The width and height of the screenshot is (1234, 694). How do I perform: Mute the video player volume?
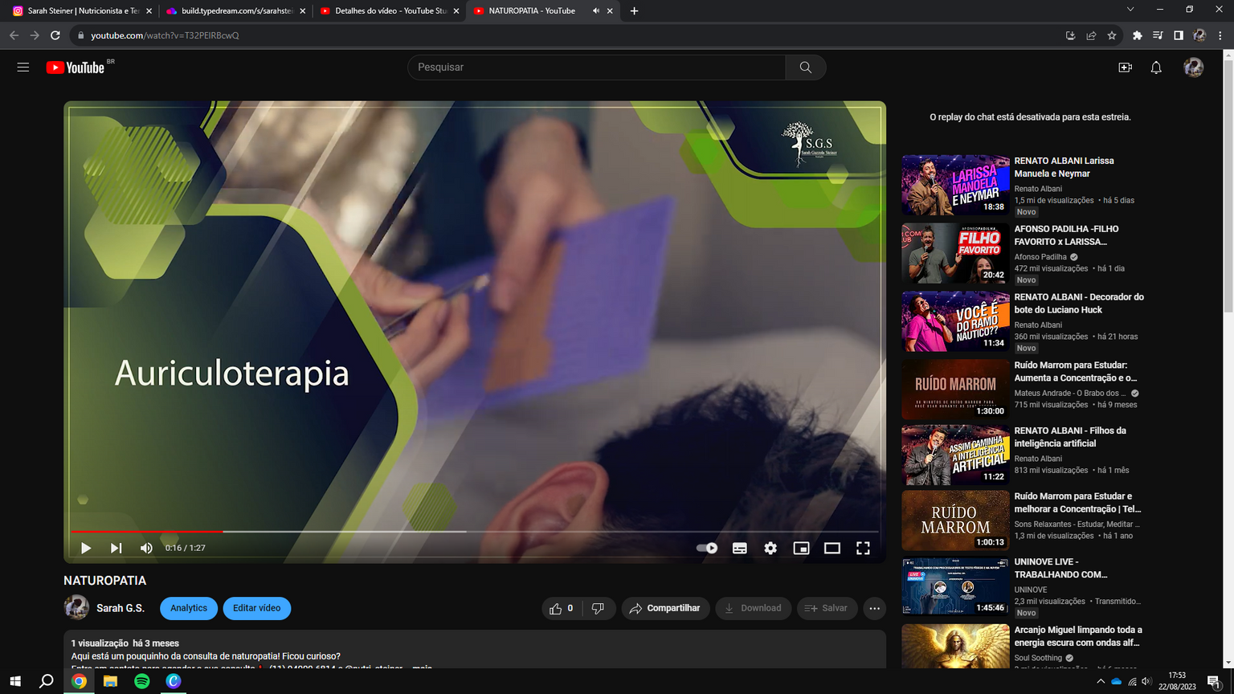click(x=146, y=548)
